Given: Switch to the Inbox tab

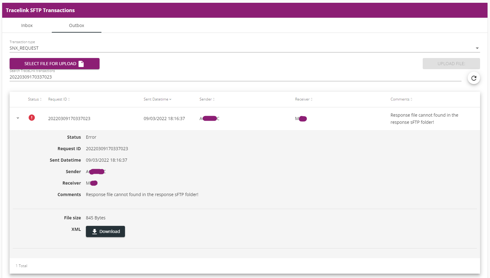Looking at the screenshot, I should click(x=27, y=25).
